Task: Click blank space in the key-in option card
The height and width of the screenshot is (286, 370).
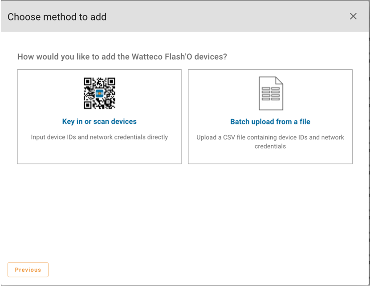Action: pyautogui.click(x=99, y=153)
